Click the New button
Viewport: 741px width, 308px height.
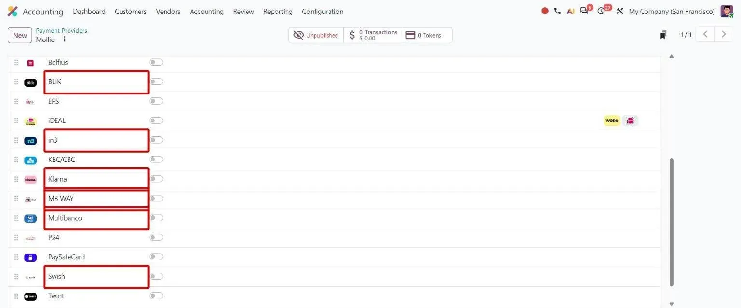pos(20,35)
